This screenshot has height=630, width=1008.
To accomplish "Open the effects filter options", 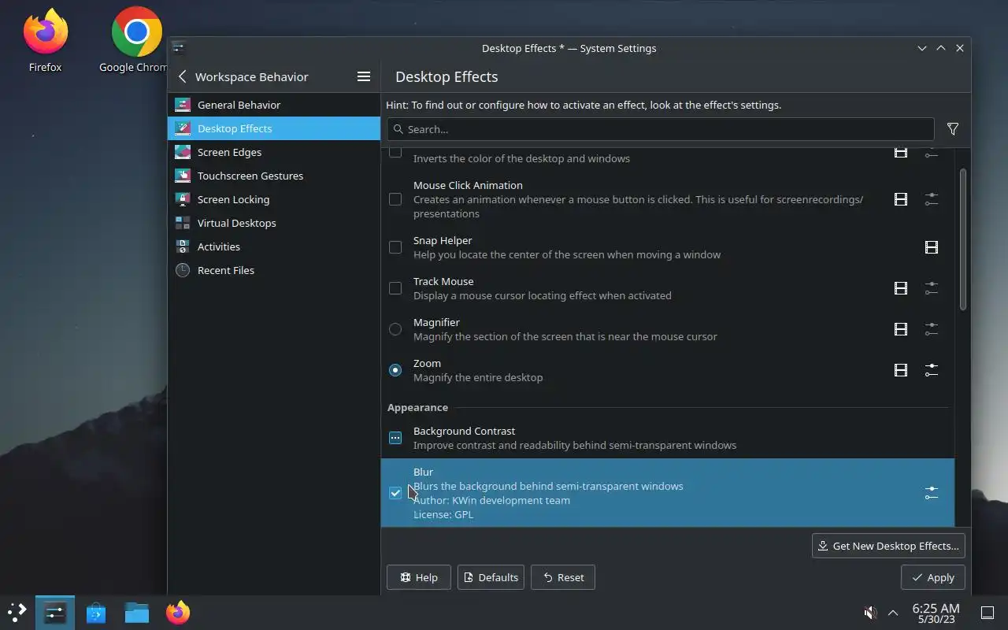I will point(953,129).
